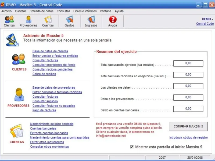
Task: Click the 28/01/2008 date in status bar
Action: point(195,158)
